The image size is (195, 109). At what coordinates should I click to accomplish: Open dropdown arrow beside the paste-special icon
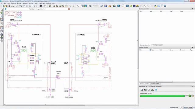[47, 6]
